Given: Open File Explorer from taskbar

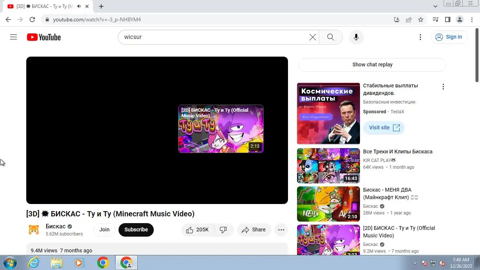Looking at the screenshot, I should click(56, 262).
